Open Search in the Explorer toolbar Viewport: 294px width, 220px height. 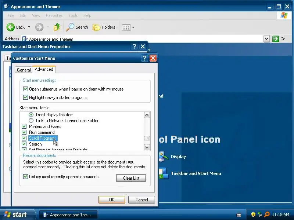77,27
